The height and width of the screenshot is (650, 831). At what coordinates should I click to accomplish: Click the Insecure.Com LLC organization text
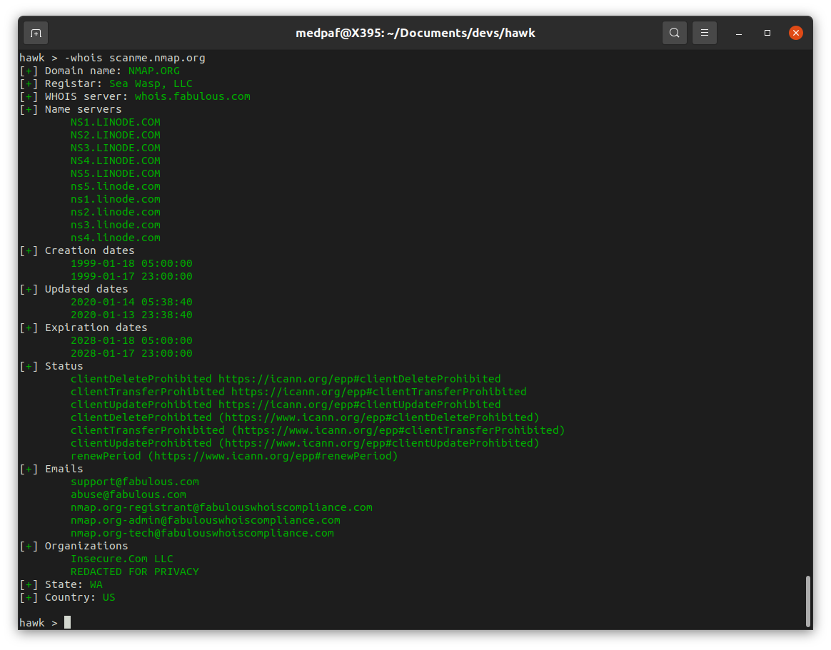[120, 558]
